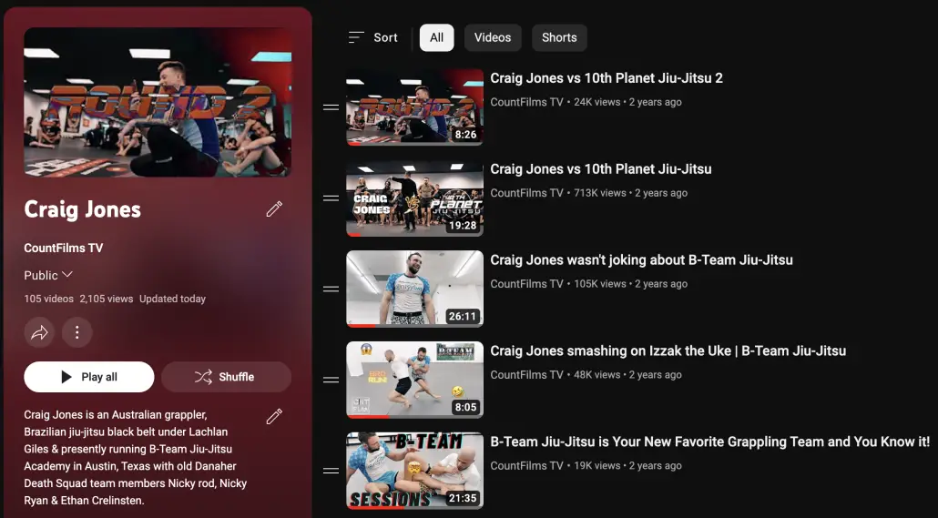938x518 pixels.
Task: Click the Updated today text
Action: click(172, 299)
